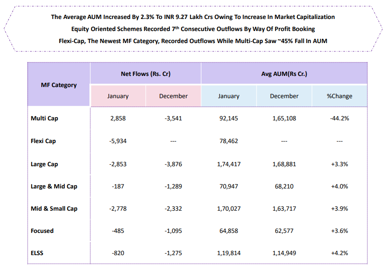Click the ELSS row label

coord(37,253)
